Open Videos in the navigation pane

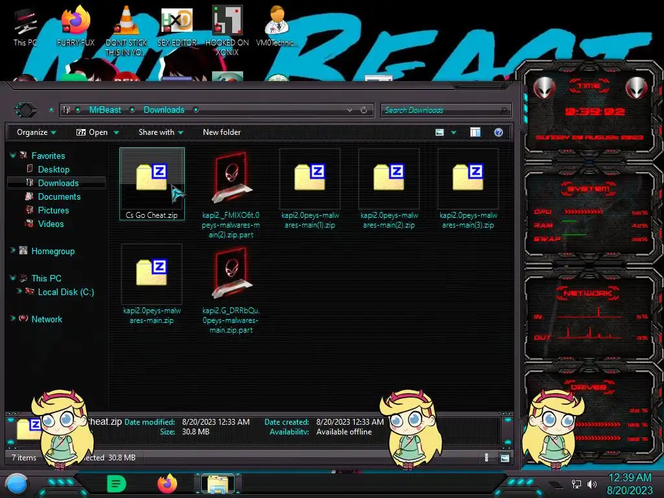click(x=51, y=224)
